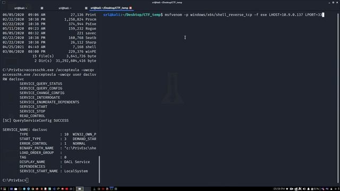The image size is (340, 191).
Task: Click the 91% battery indicator
Action: (315, 189)
